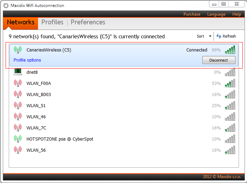Click the CanariesWireless antenna icon
Image resolution: width=247 pixels, height=183 pixels.
(18, 50)
